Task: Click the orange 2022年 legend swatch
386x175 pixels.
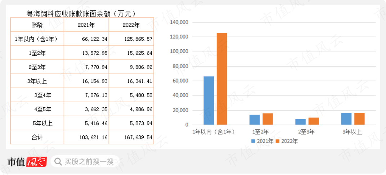Action: click(278, 141)
